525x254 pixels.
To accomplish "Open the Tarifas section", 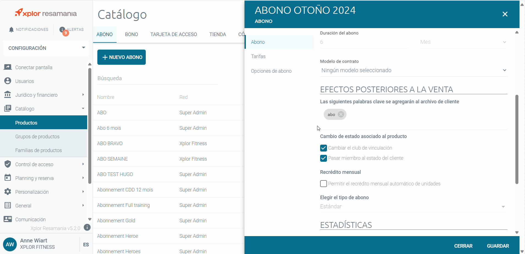I will (258, 56).
